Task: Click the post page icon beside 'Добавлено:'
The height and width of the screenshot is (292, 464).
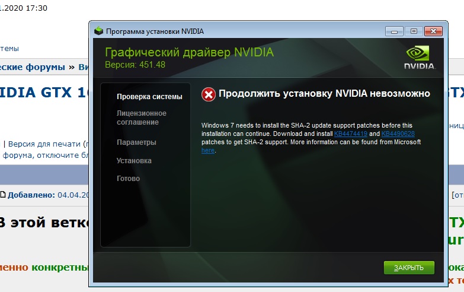Action: (3, 195)
